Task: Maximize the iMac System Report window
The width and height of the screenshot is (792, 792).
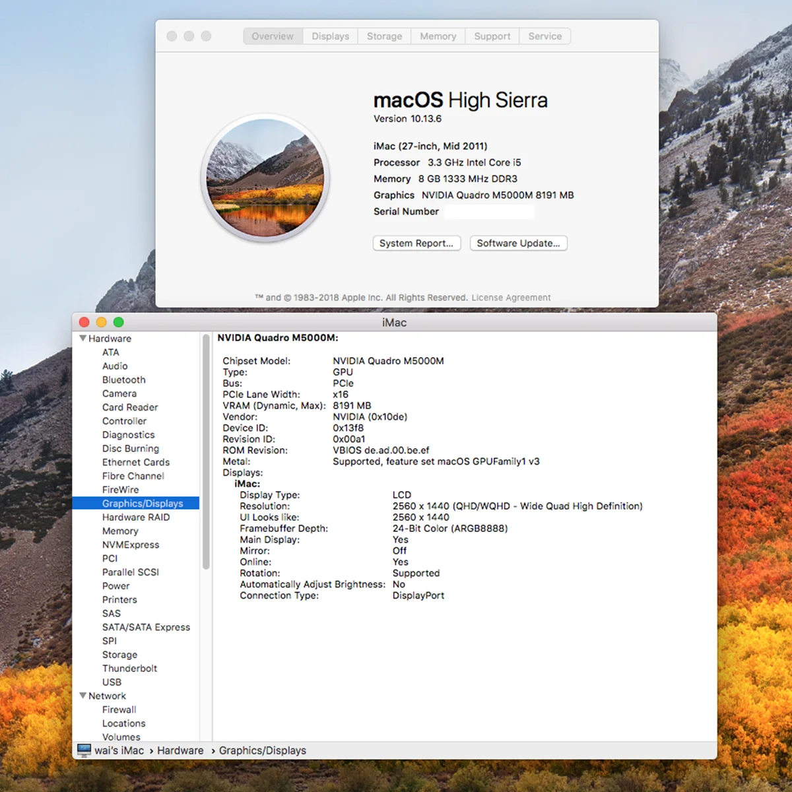Action: 118,322
